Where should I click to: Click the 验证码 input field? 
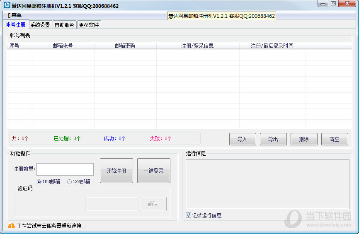[x=111, y=204]
